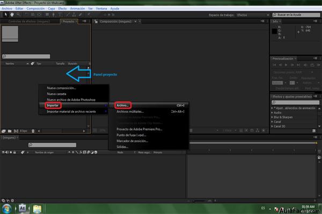
Task: Click the timeline label tag column icon
Action: 23,152
